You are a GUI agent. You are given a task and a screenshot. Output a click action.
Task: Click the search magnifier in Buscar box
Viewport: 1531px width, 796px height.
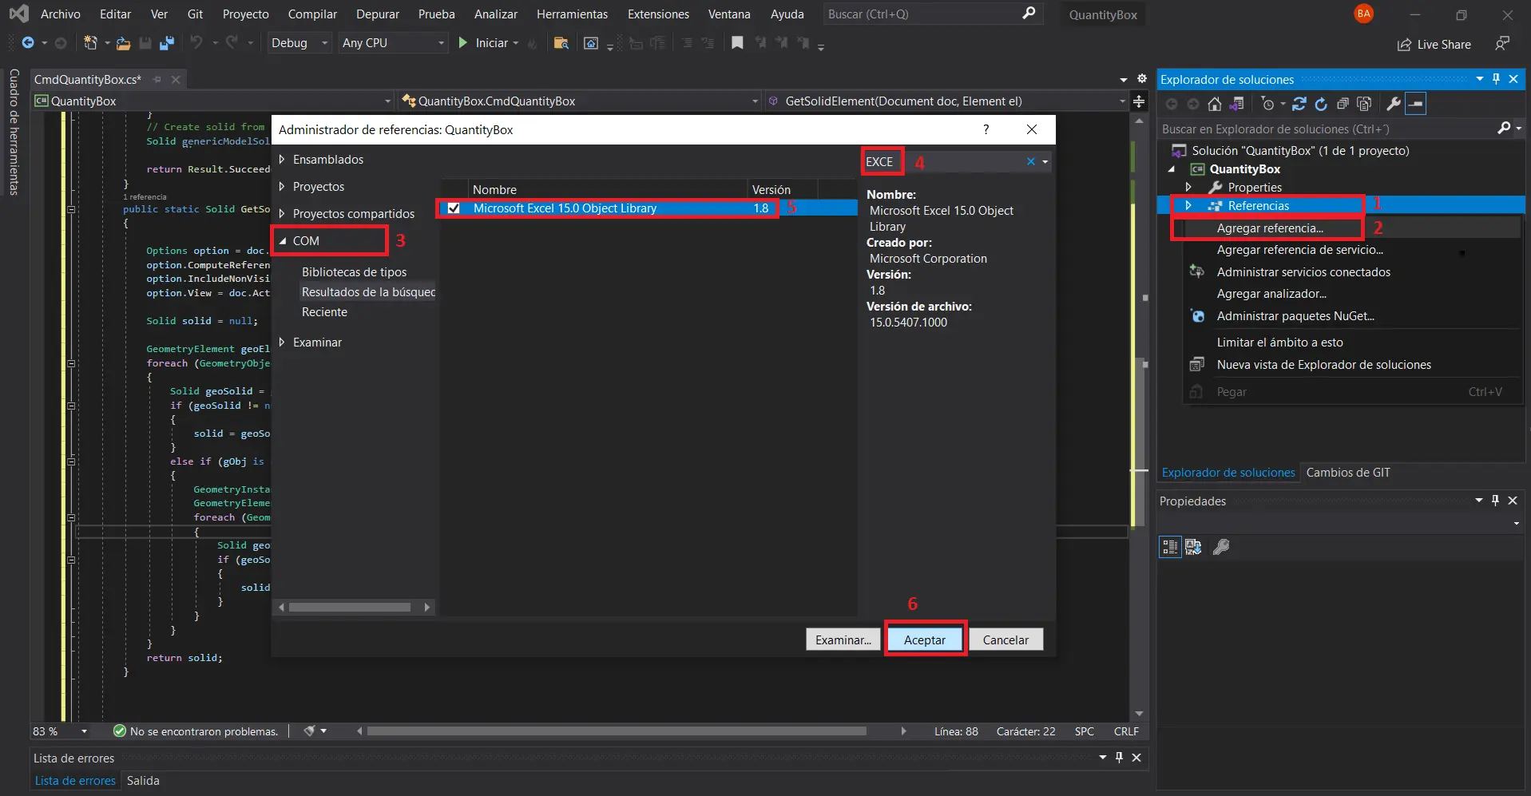1029,14
